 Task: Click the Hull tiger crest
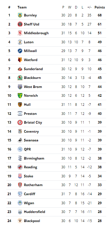point(20,105)
